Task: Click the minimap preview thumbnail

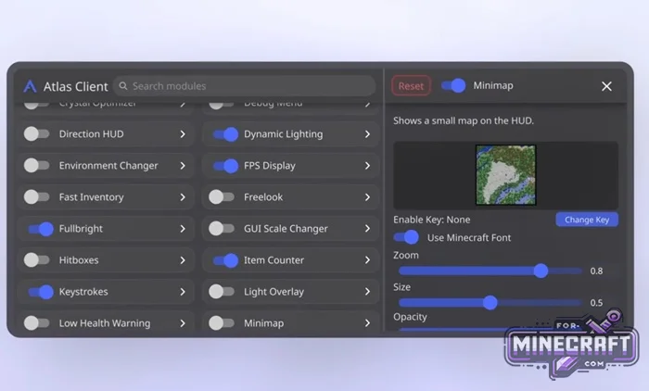Action: 506,174
